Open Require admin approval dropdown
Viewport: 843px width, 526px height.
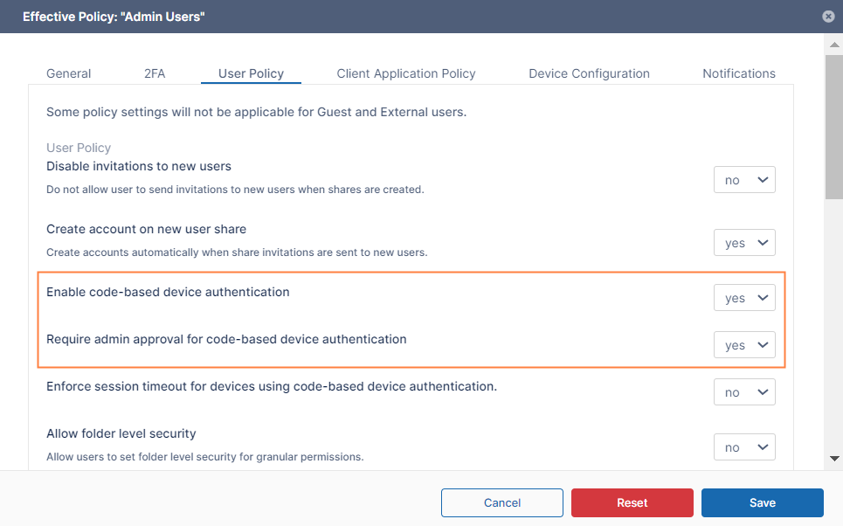coord(744,345)
